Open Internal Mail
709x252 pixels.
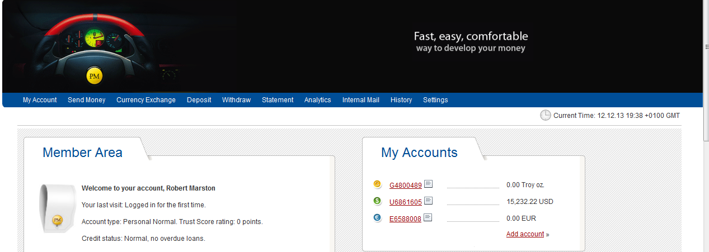point(361,100)
